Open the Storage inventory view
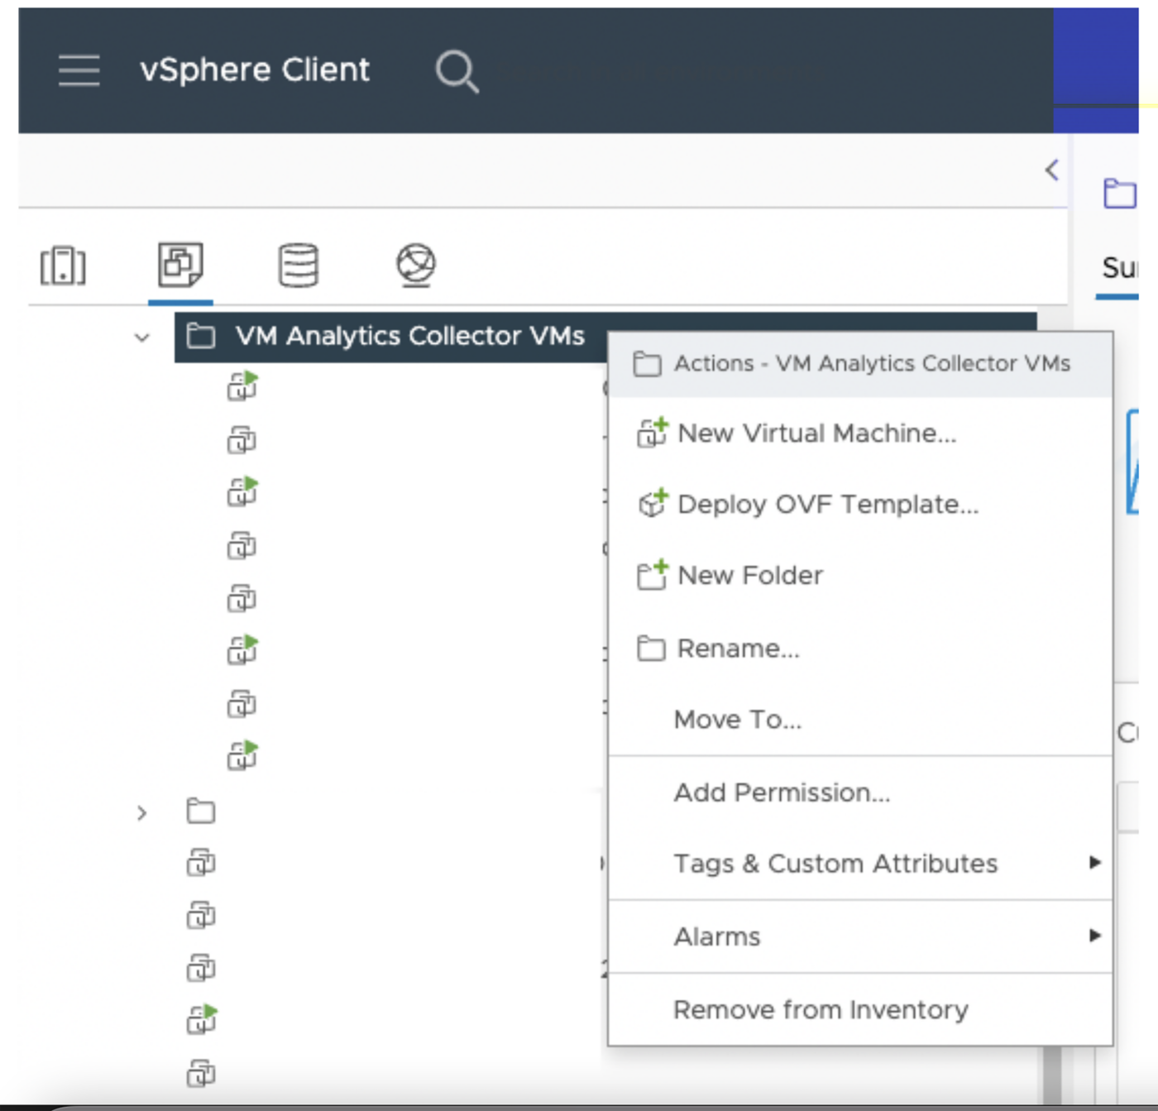The width and height of the screenshot is (1158, 1111). pyautogui.click(x=299, y=266)
